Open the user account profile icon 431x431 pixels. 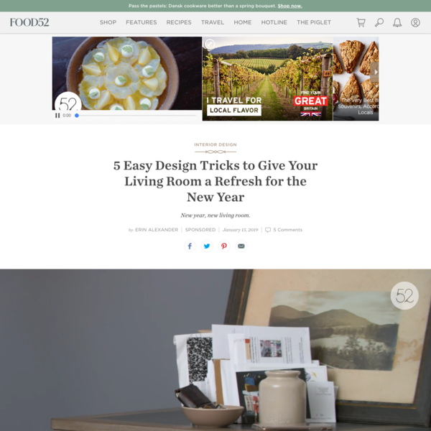[415, 22]
